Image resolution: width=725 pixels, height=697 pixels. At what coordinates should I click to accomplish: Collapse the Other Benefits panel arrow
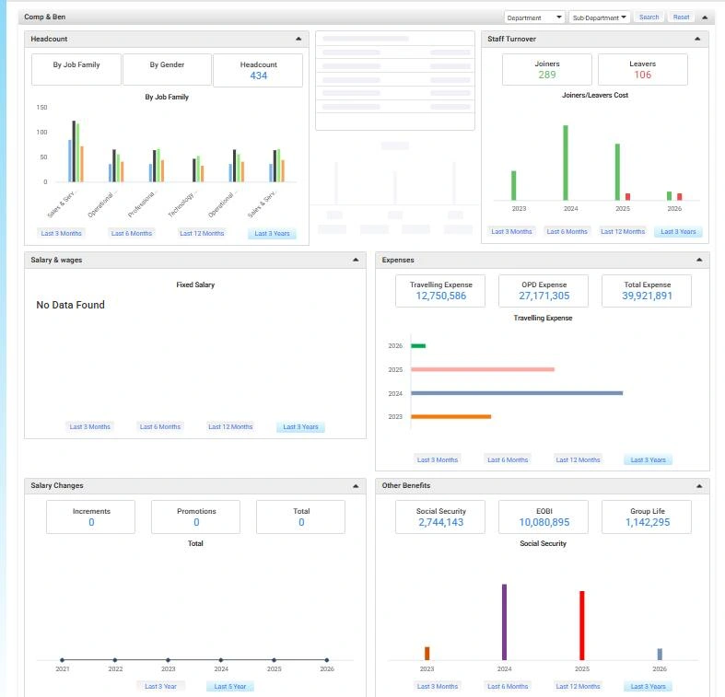pos(699,486)
